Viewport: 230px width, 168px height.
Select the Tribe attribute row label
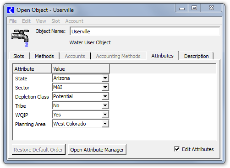coord(21,106)
